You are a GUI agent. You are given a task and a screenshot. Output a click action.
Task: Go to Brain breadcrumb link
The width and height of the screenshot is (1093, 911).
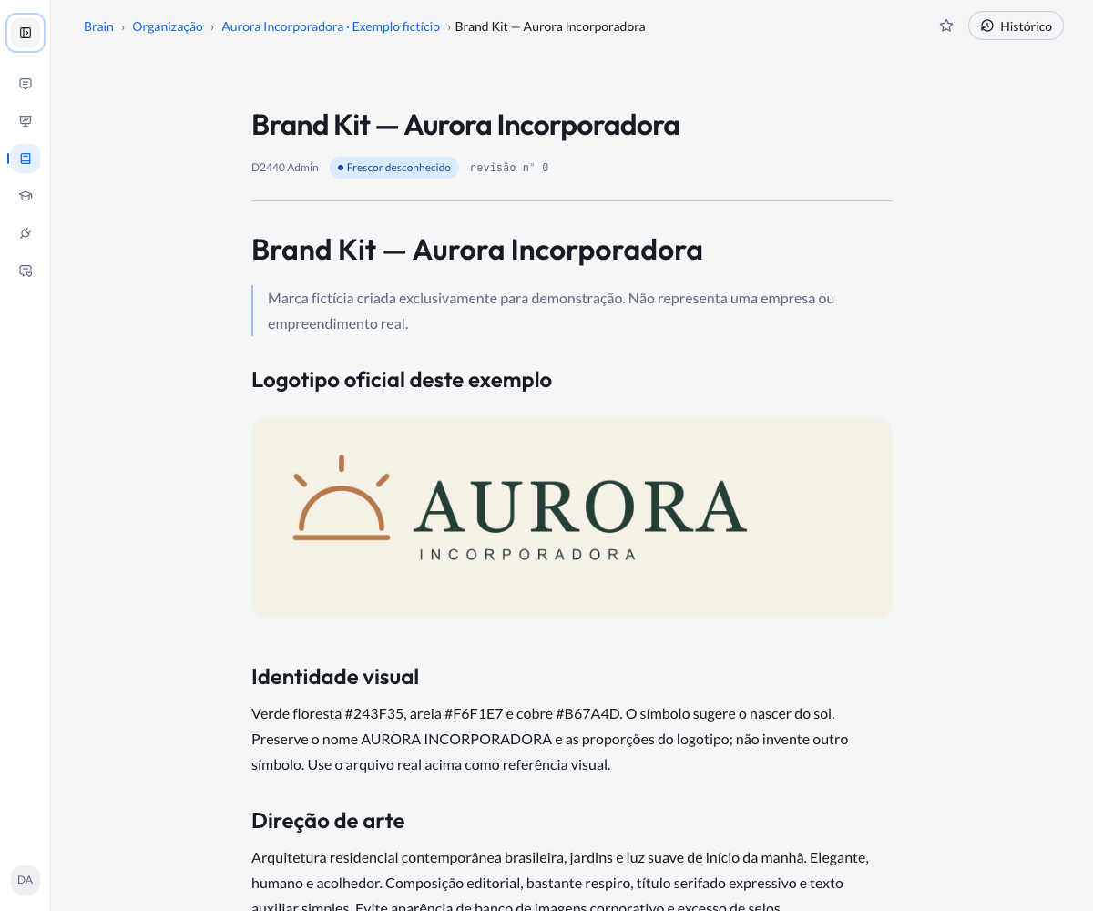coord(98,26)
